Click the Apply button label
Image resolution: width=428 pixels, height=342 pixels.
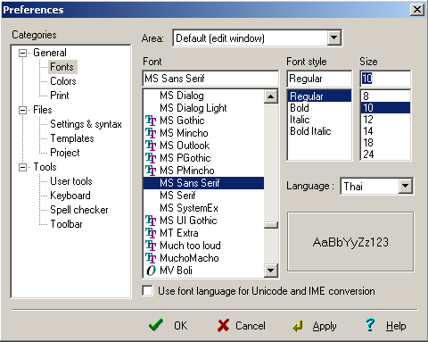pos(325,326)
